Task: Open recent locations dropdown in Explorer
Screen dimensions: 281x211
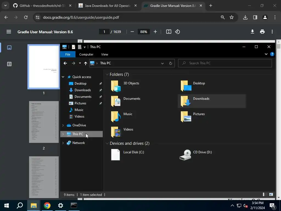Action: 80,63
